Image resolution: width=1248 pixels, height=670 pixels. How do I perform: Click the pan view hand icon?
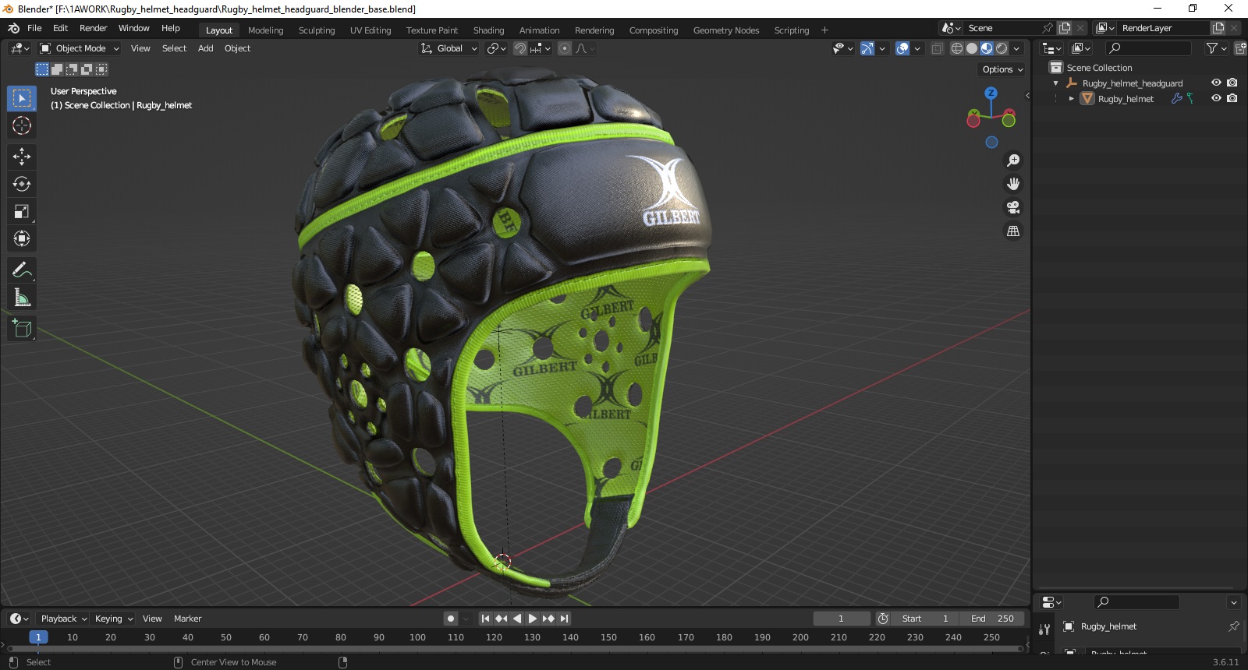click(x=1013, y=184)
